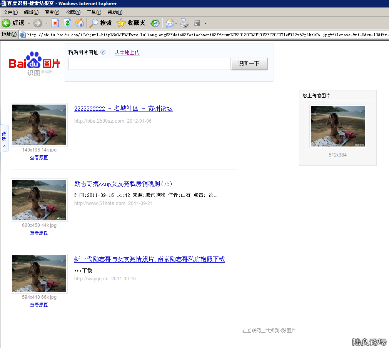The width and height of the screenshot is (389, 348).
Task: Open the 从本地上传 upload link
Action: 127,52
